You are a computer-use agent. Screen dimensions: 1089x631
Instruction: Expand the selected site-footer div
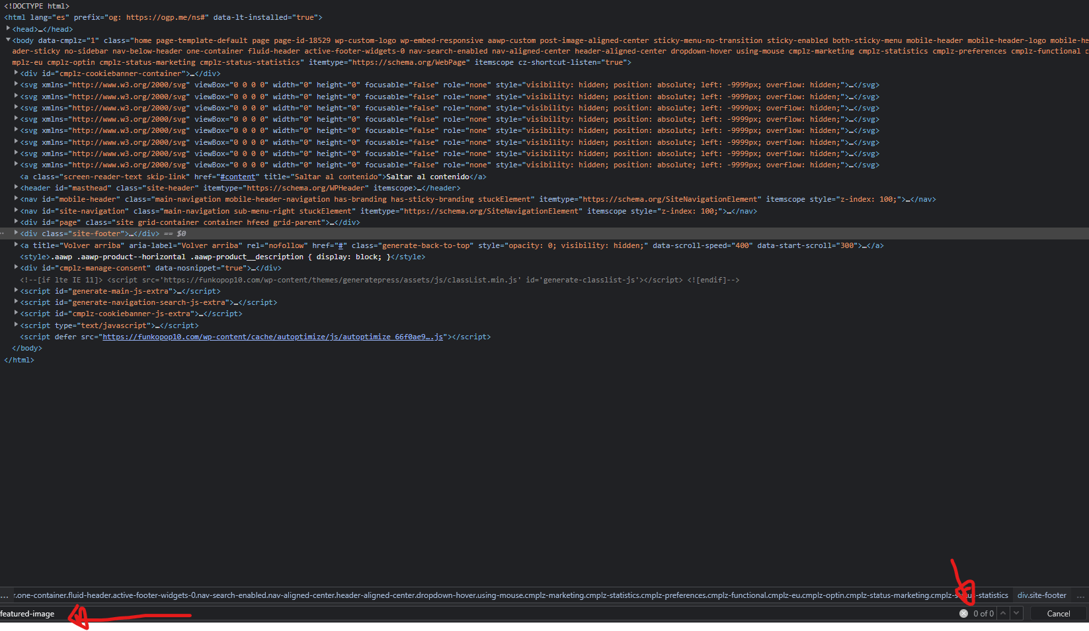(x=17, y=233)
